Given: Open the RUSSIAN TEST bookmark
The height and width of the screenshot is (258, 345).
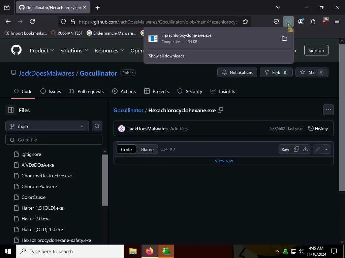Looking at the screenshot, I should (67, 33).
